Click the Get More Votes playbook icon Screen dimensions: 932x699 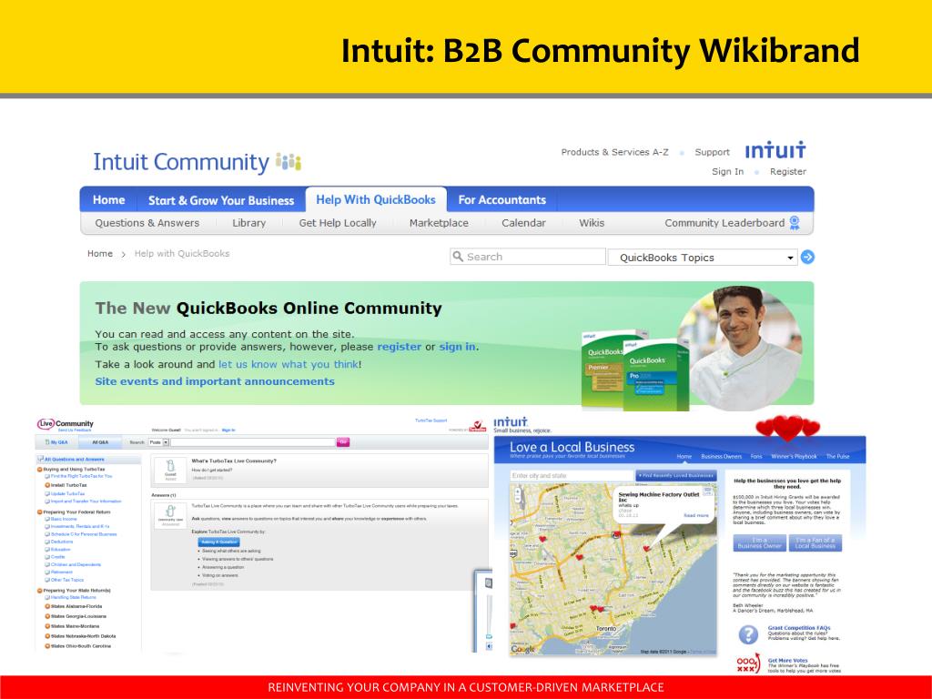coord(748,664)
